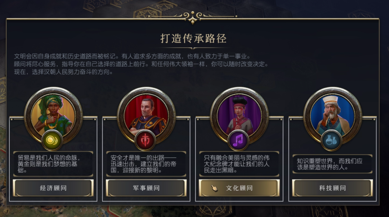Click the hand pointer icon on 文化顾问
389x217 pixels.
215,188
